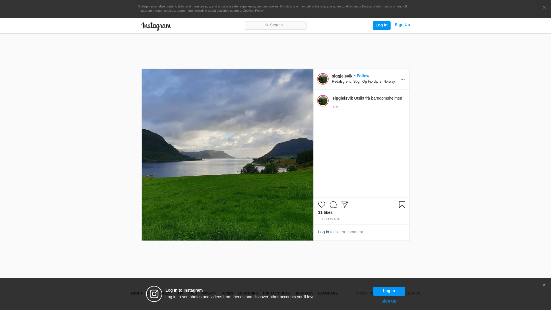Save post with bookmark icon
The image size is (551, 310).
tap(402, 205)
